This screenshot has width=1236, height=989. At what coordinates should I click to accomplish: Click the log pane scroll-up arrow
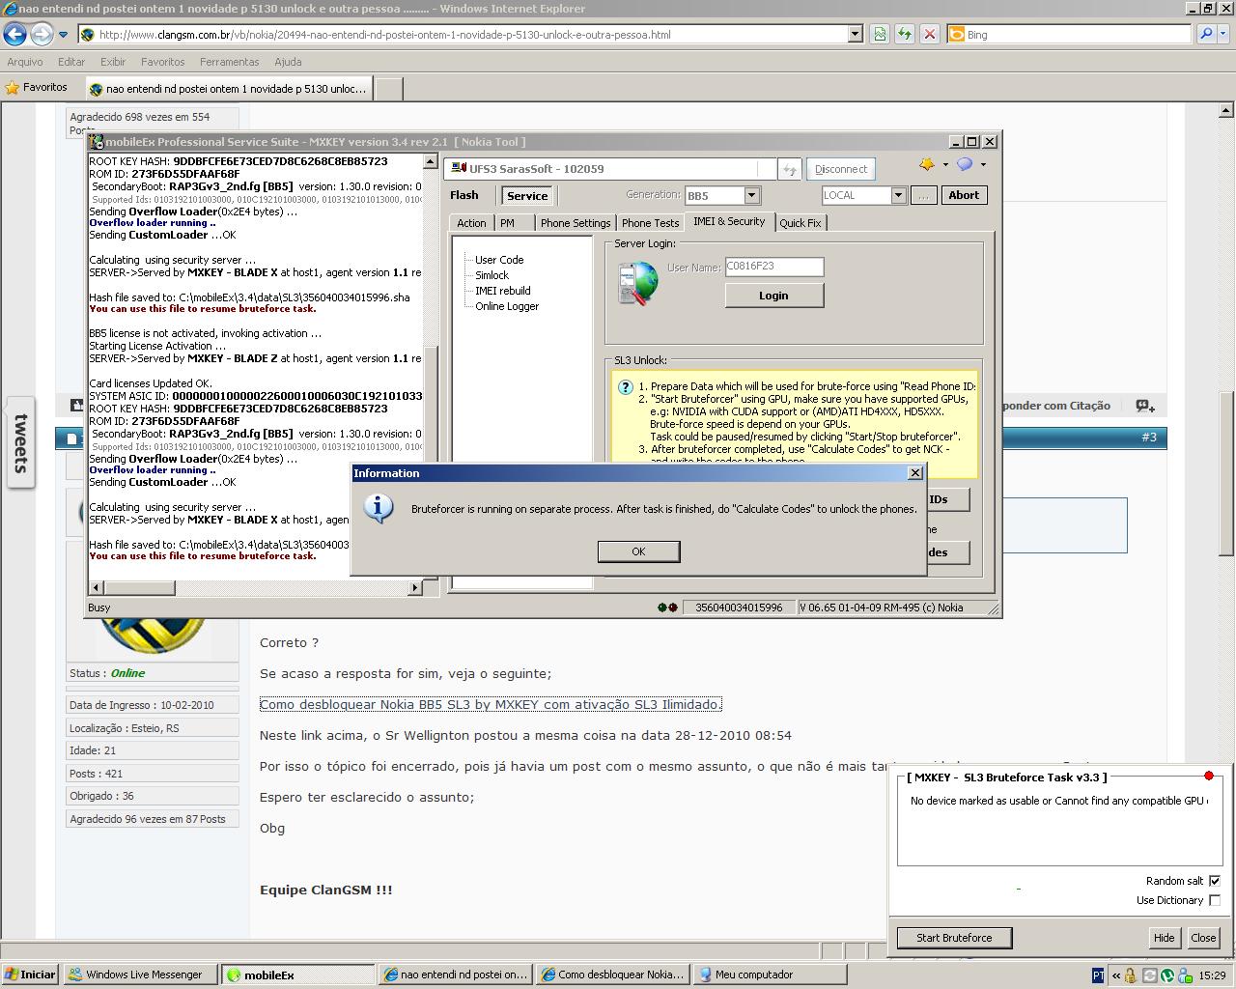point(431,162)
